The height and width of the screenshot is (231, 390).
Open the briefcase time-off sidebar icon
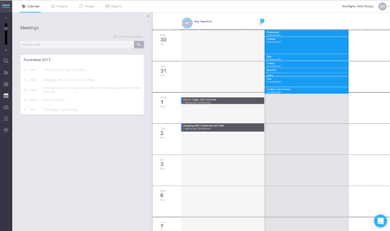coord(6,107)
